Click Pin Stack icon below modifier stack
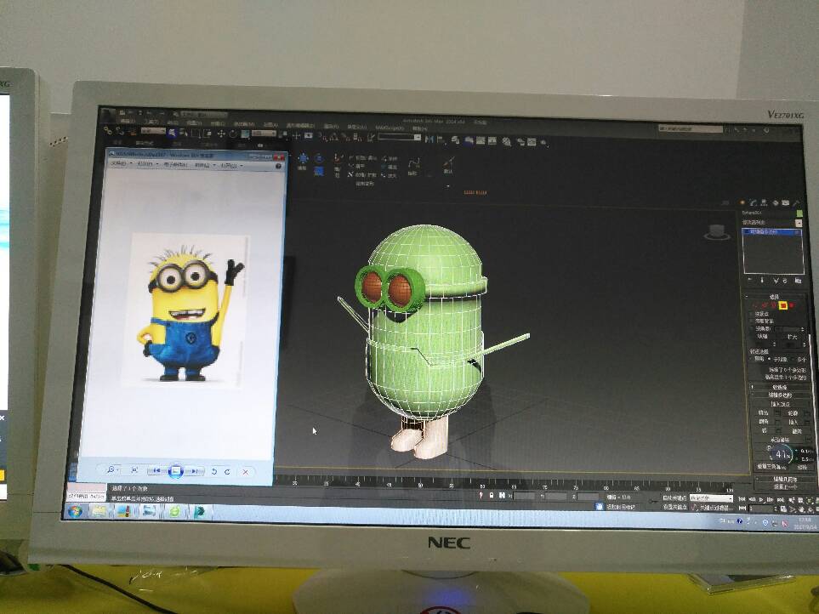 click(750, 281)
